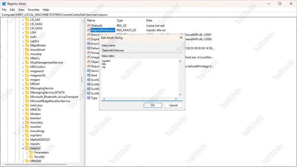Select the mausbip tree key
This screenshot has height=167, width=297.
36,54
